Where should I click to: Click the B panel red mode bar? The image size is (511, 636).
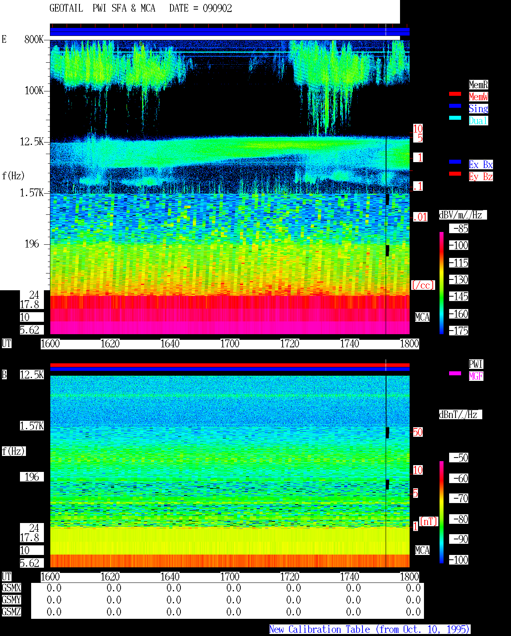pyautogui.click(x=230, y=365)
